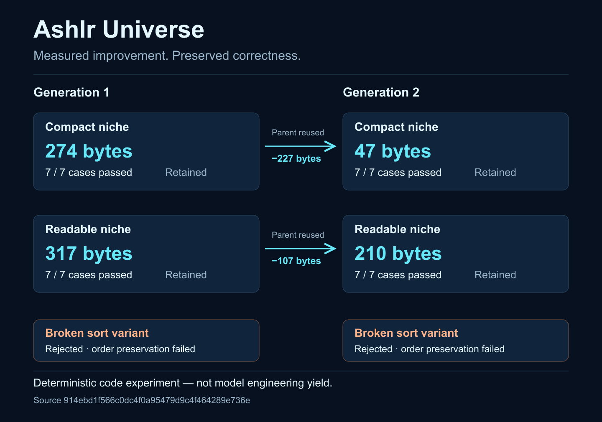Click "7 / 7 cases passed" under 47 bytes

(398, 173)
